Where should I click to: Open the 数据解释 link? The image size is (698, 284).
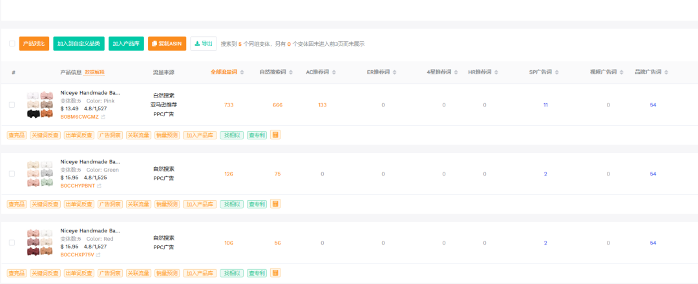(94, 72)
